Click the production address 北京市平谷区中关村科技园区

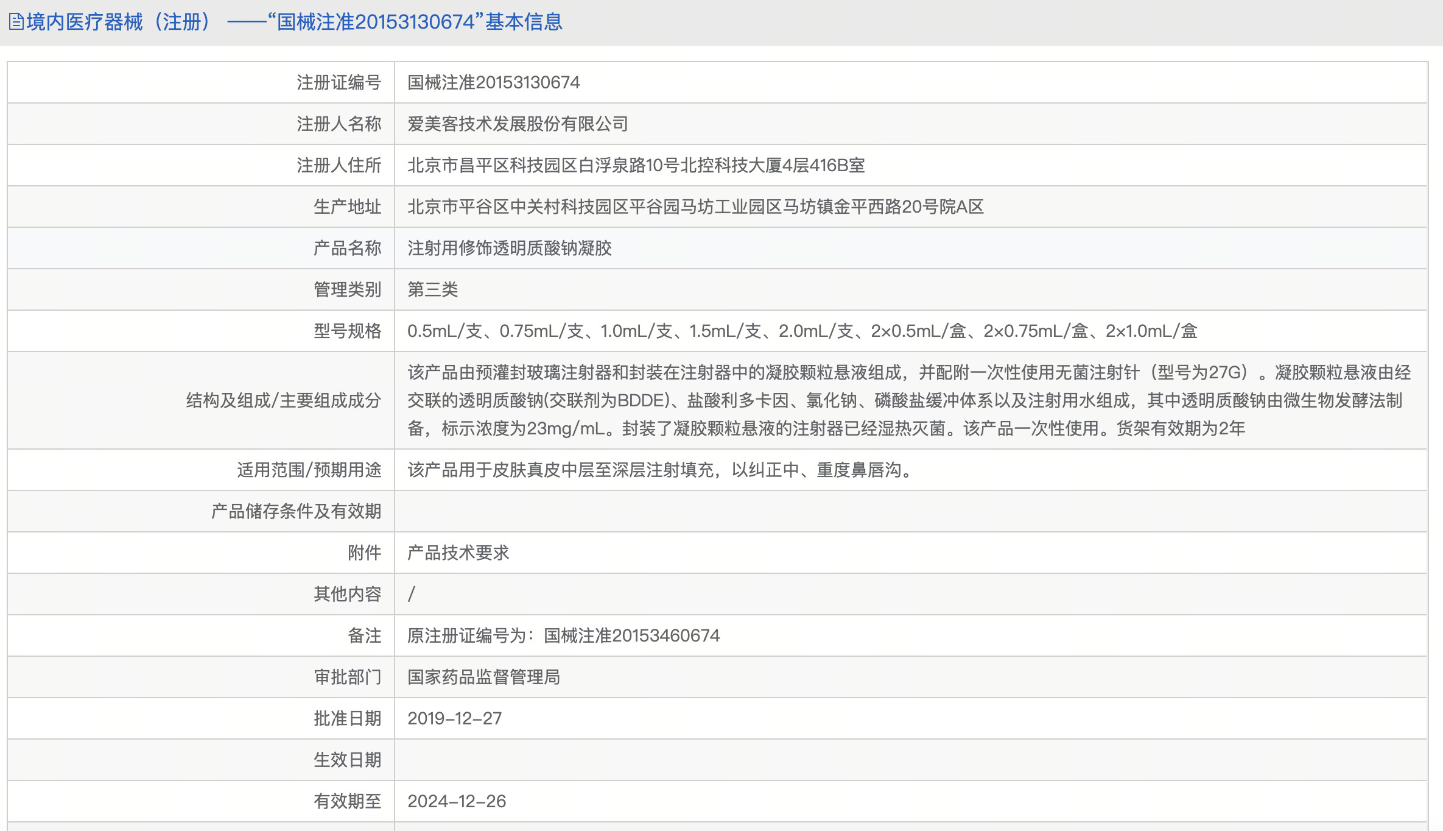click(x=695, y=207)
